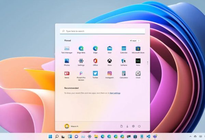205x140 pixels.
Task: Open Teams Chat icon on taskbar
Action: pyautogui.click(x=77, y=137)
